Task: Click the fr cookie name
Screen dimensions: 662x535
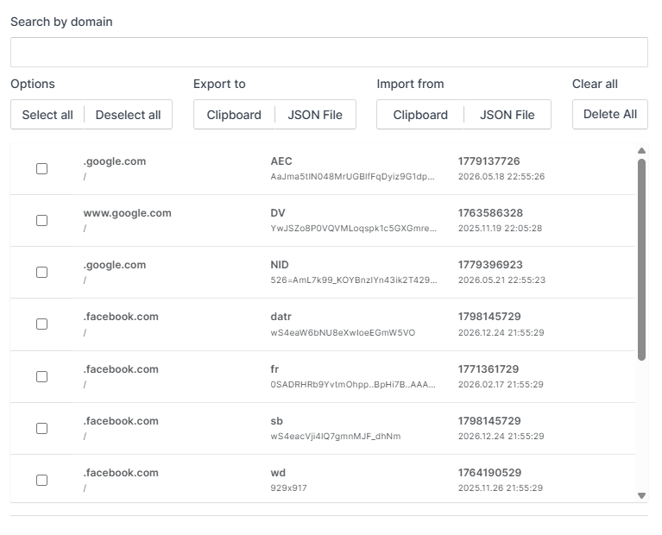Action: [274, 369]
